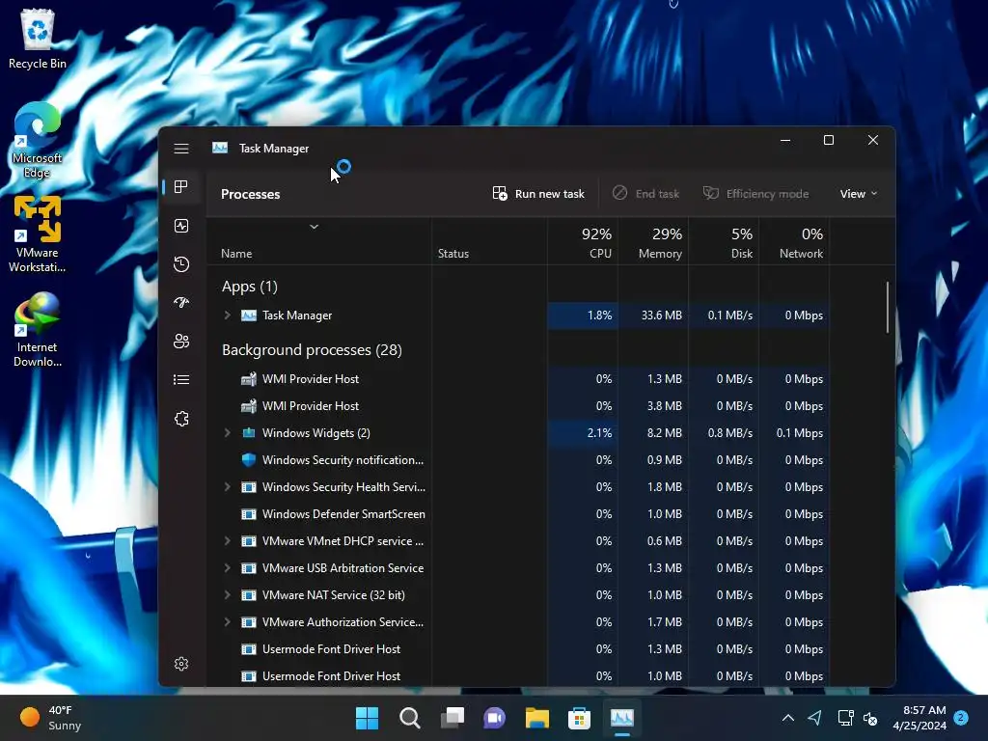
Task: Sort processes by CPU column
Action: click(583, 242)
